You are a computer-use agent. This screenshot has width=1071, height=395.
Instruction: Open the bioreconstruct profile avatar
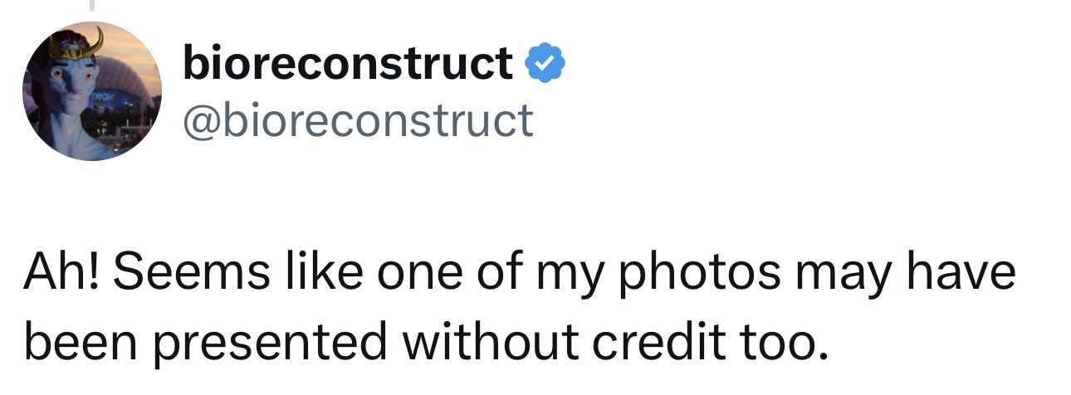[92, 91]
